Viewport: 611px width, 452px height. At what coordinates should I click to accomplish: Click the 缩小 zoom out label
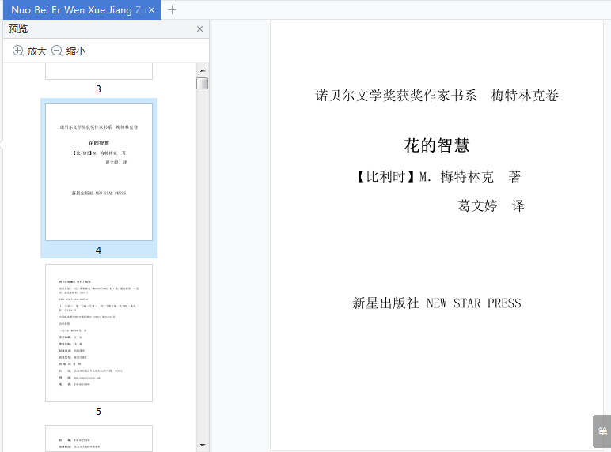[x=76, y=51]
